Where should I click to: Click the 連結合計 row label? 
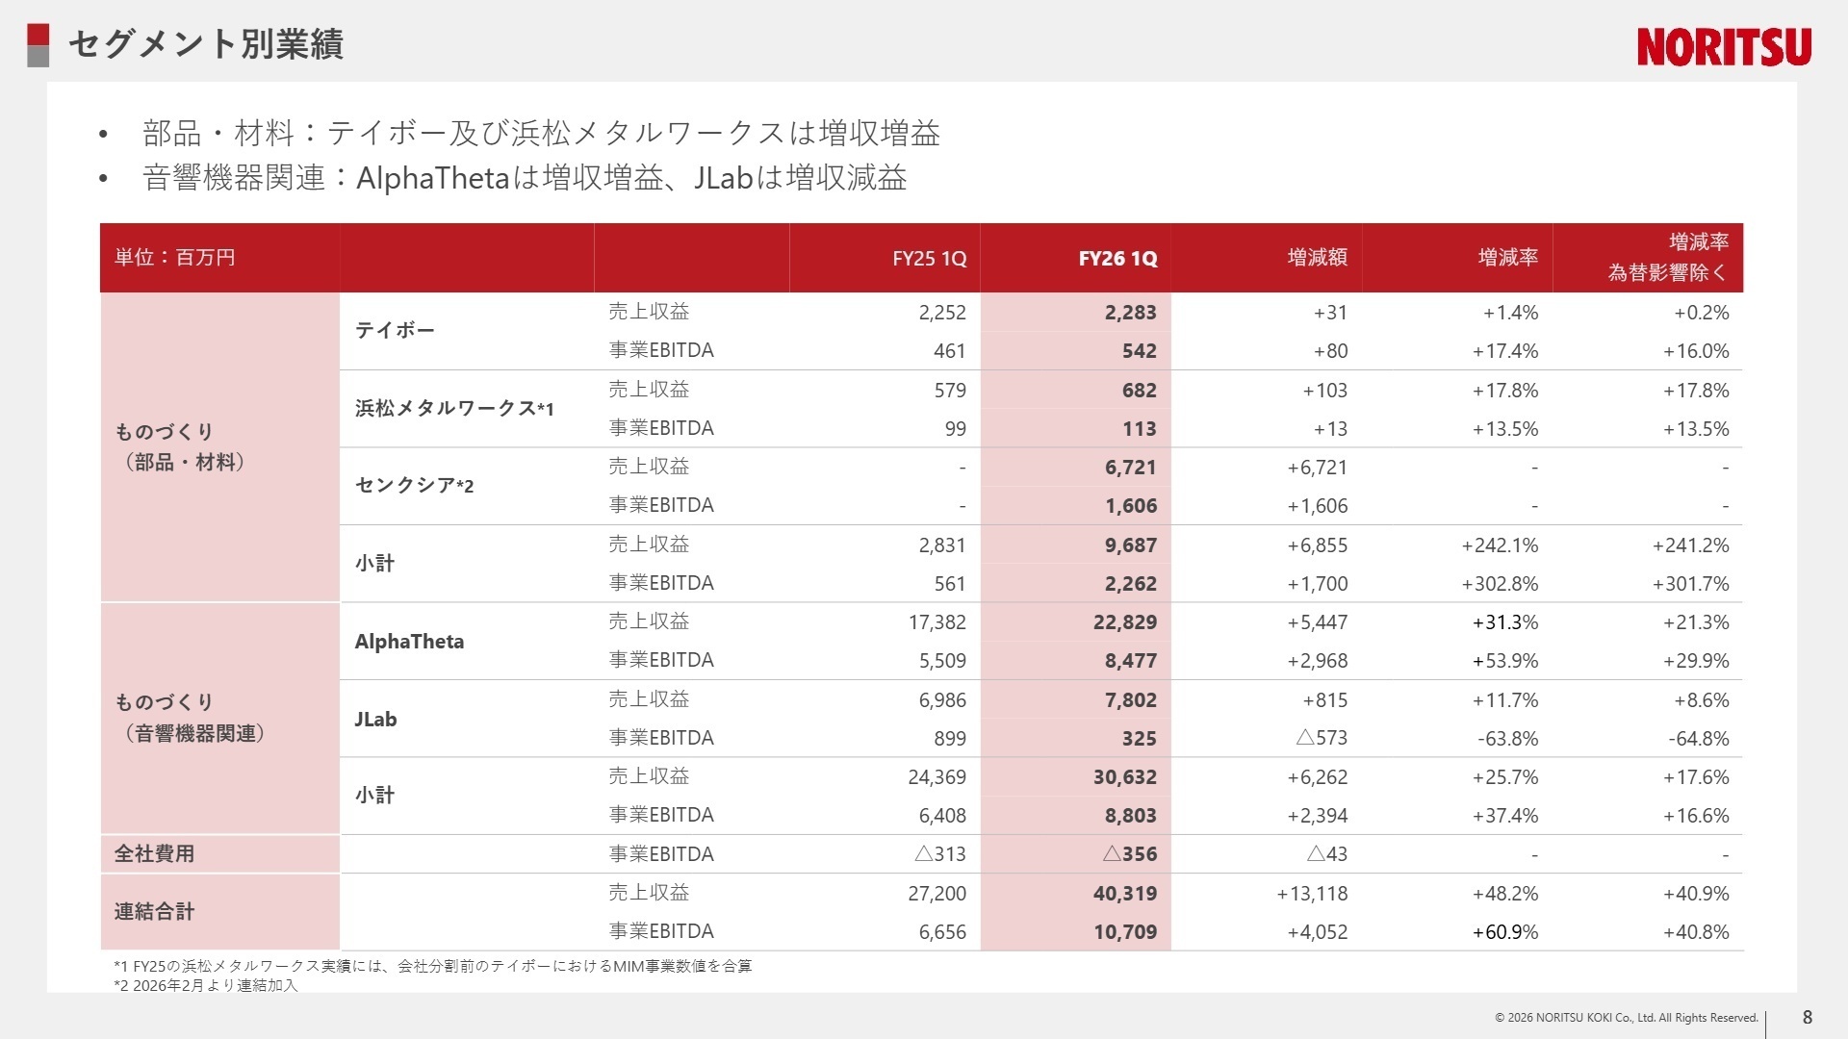click(x=154, y=911)
